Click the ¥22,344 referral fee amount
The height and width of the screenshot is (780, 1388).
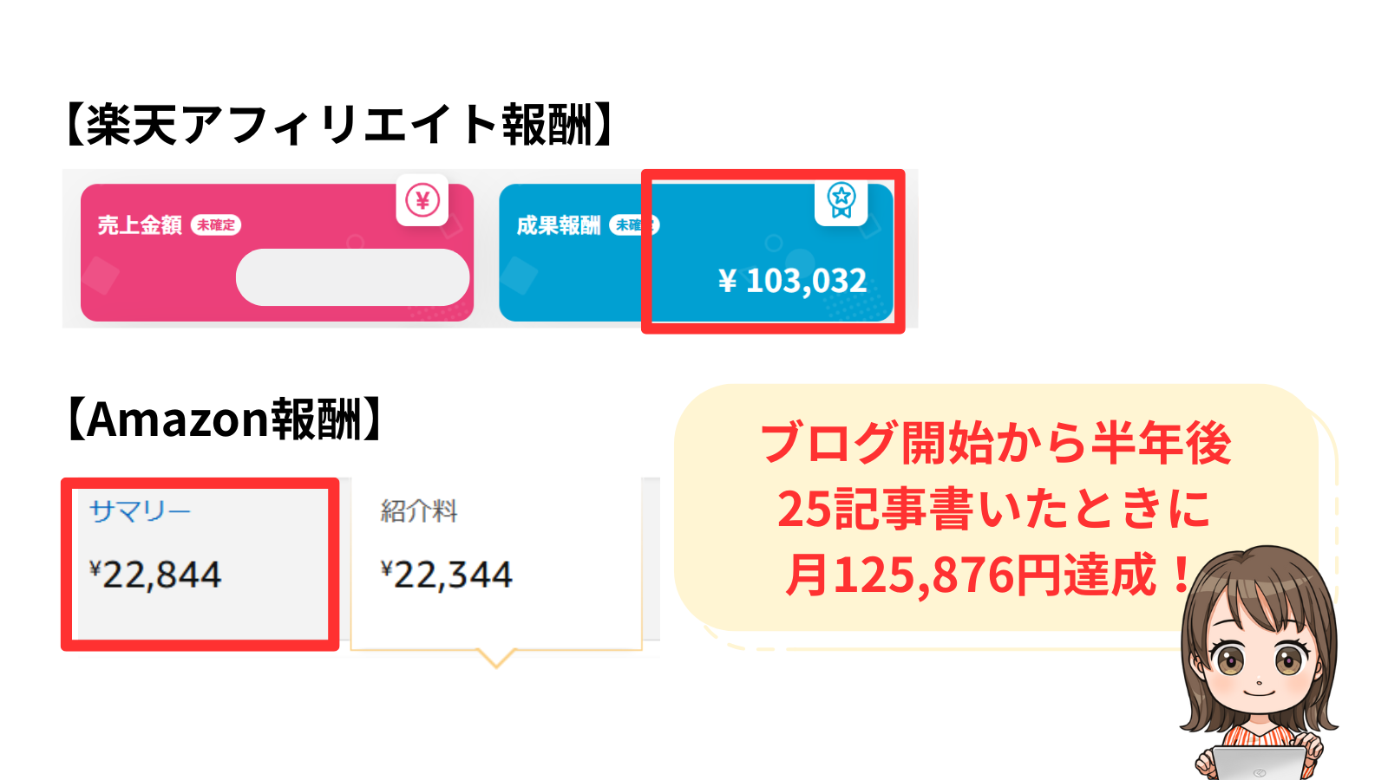447,575
